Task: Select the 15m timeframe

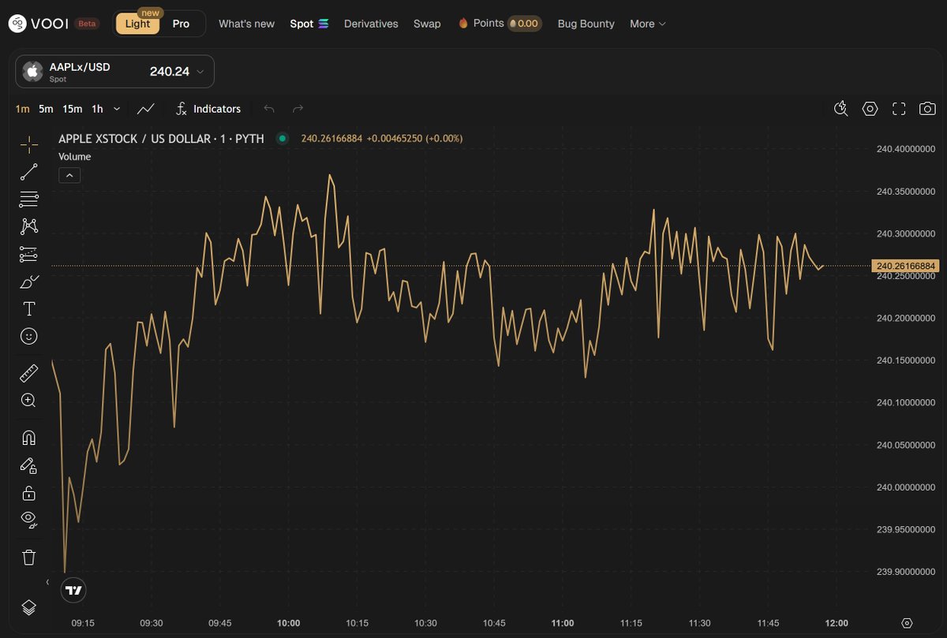Action: click(x=73, y=109)
